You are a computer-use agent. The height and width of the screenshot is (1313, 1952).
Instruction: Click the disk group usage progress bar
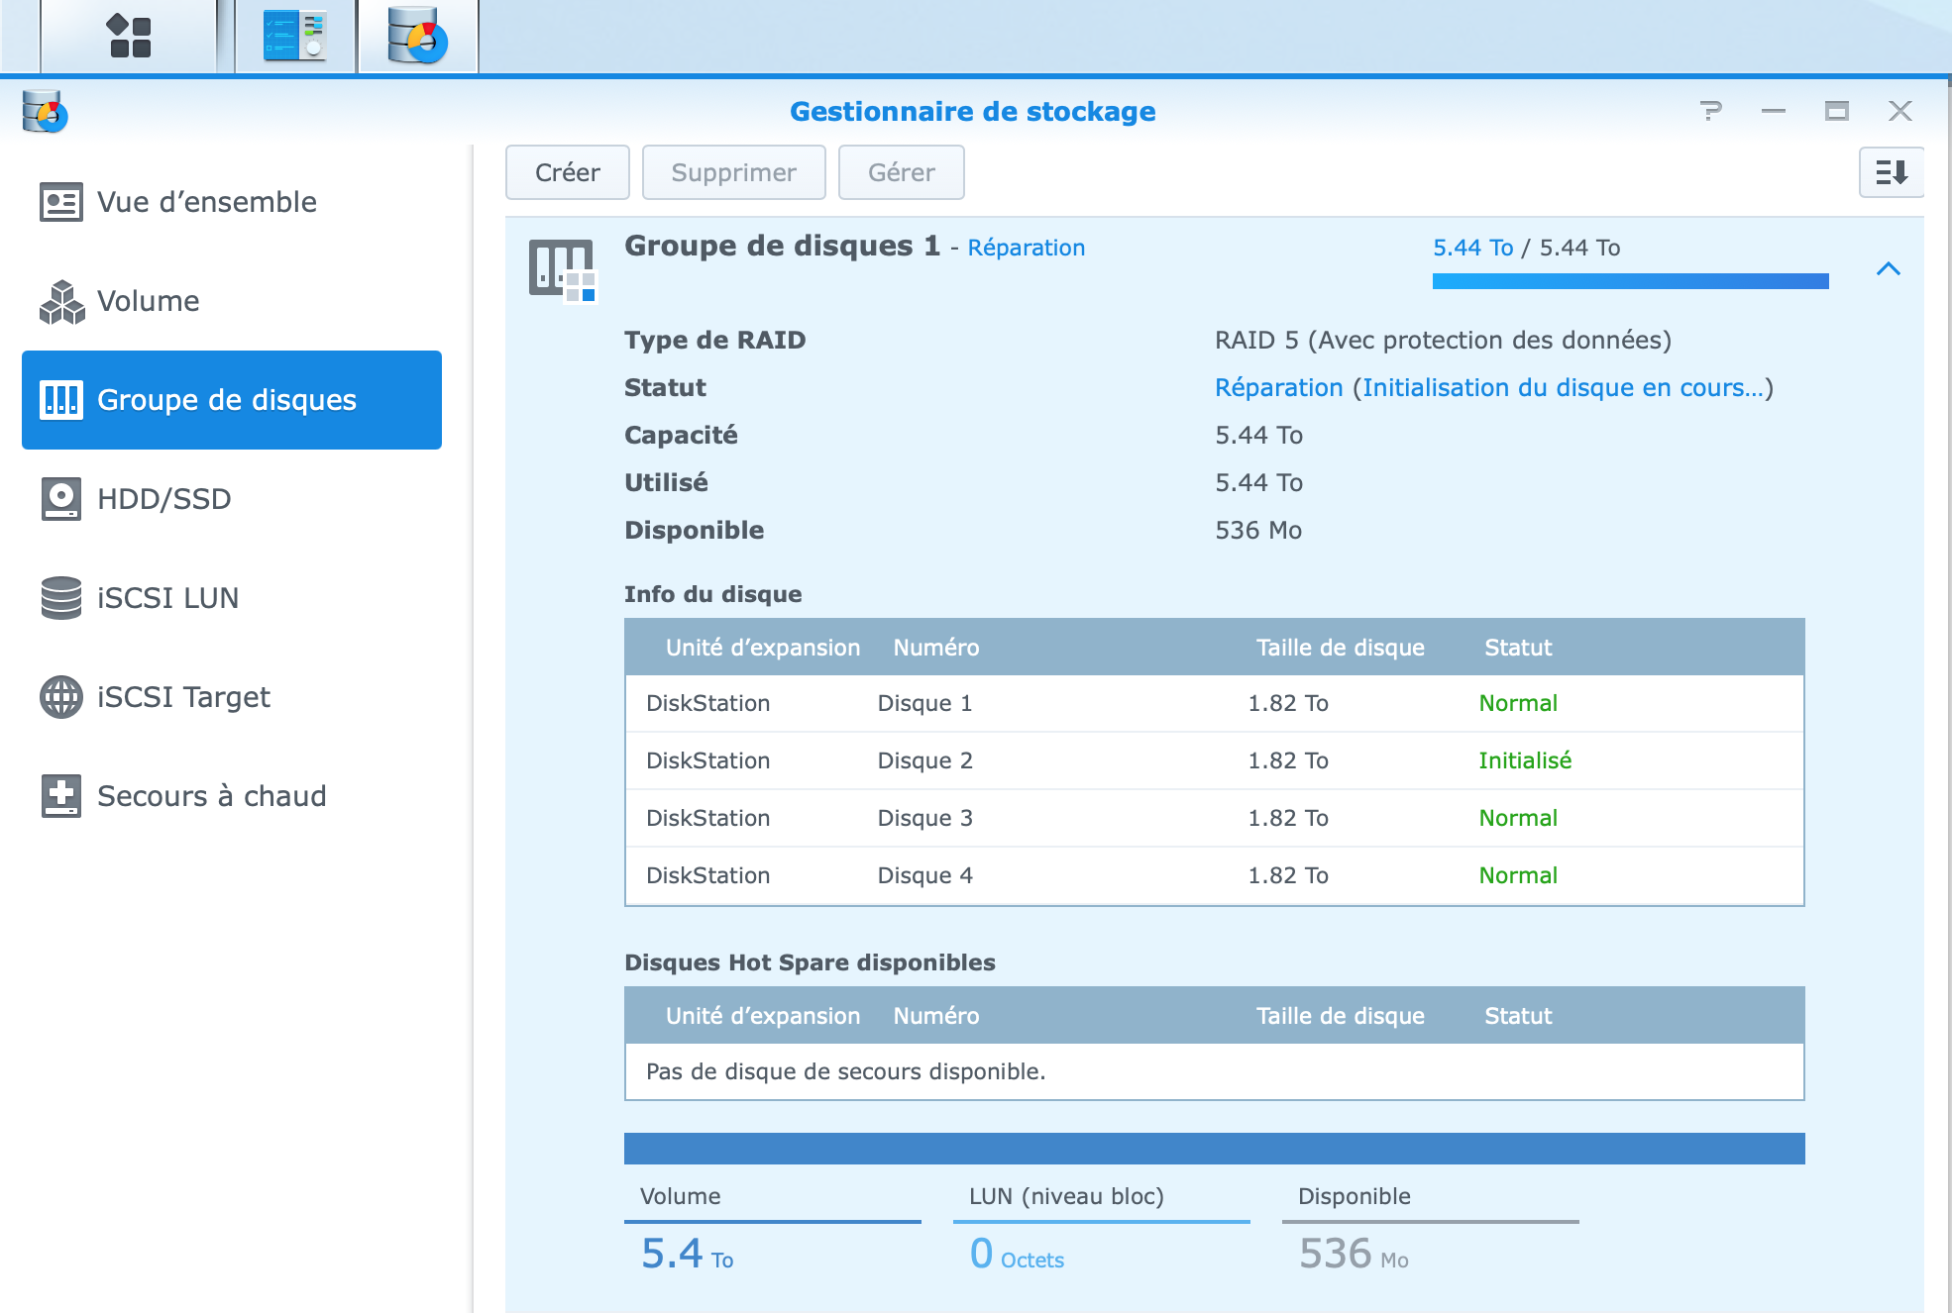[x=1630, y=281]
